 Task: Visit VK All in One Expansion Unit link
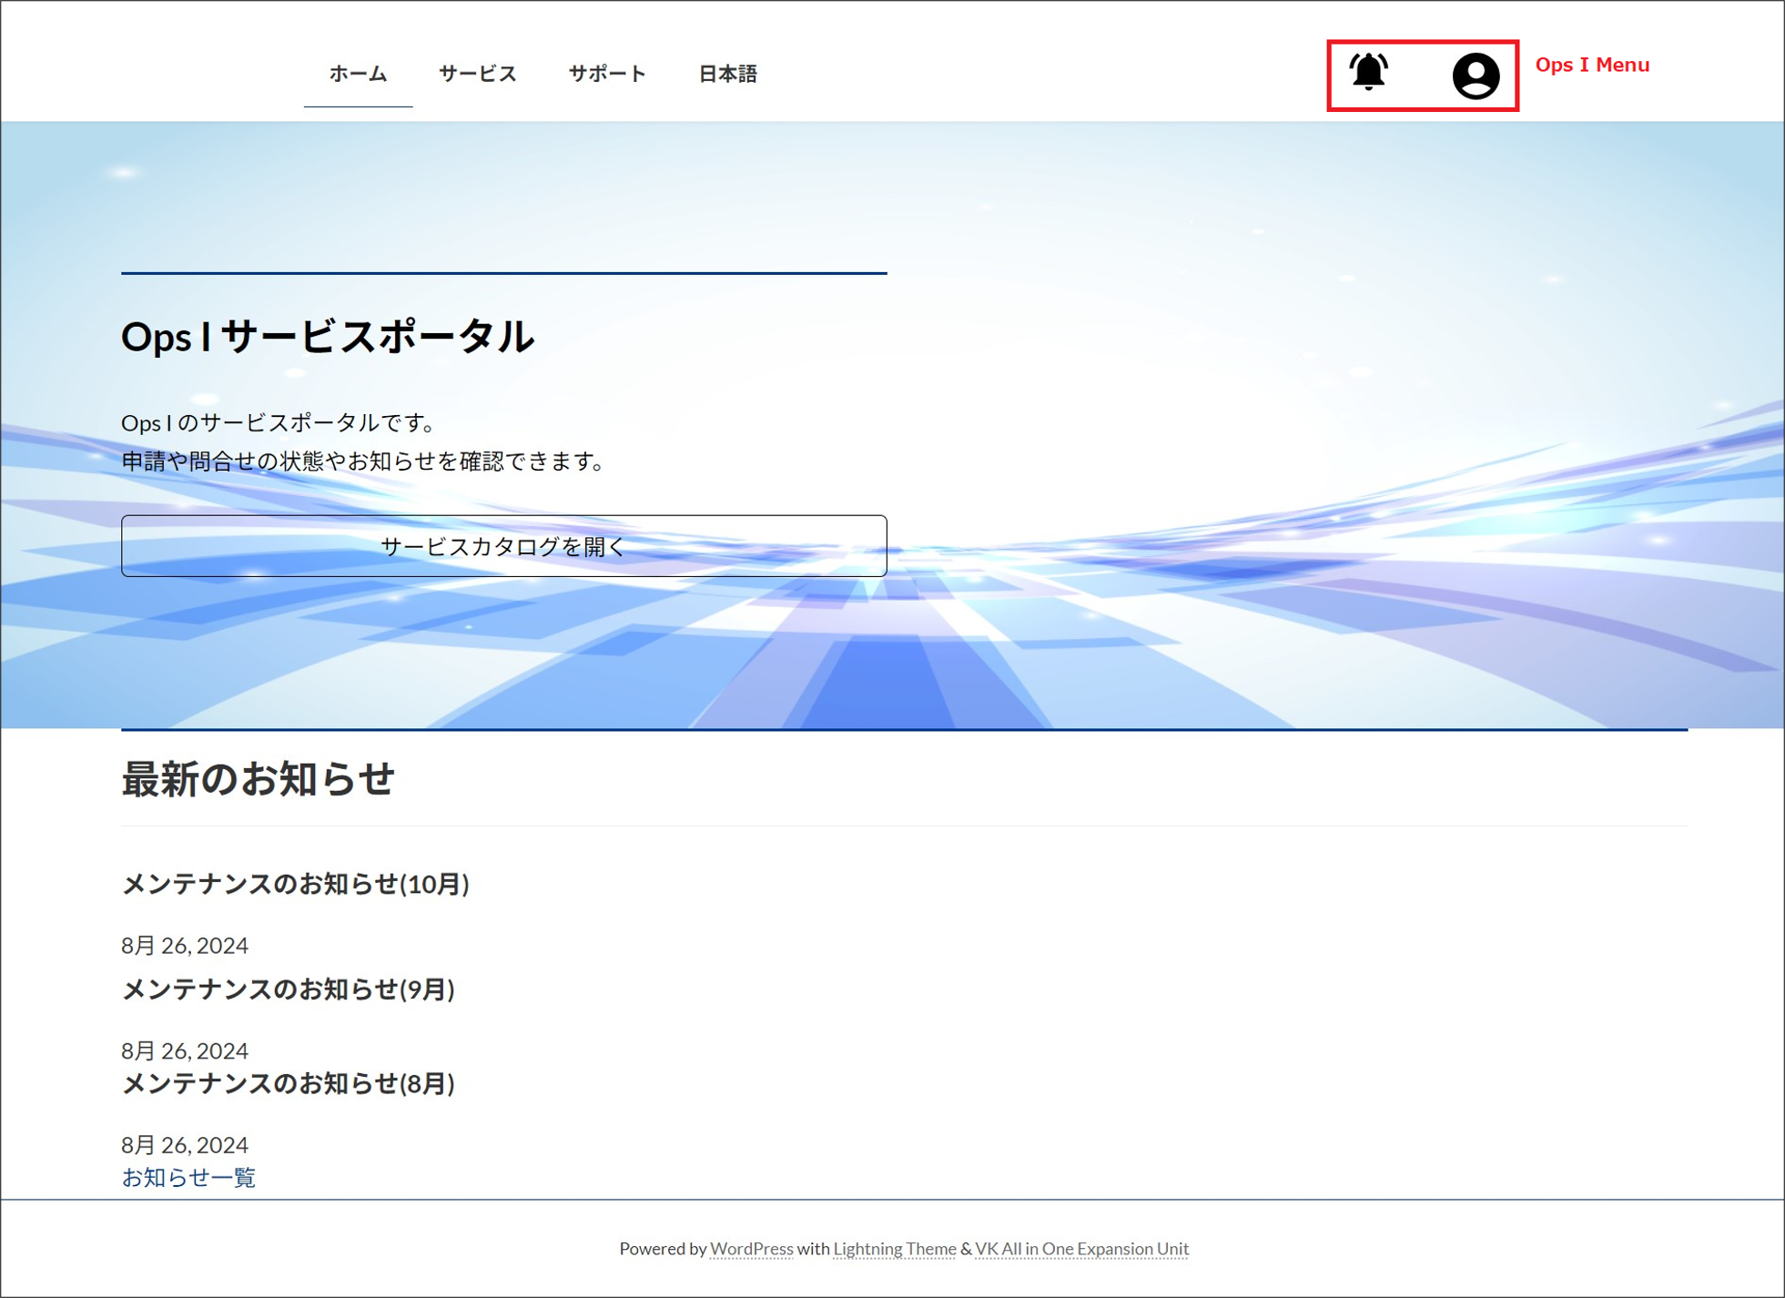pos(1081,1249)
